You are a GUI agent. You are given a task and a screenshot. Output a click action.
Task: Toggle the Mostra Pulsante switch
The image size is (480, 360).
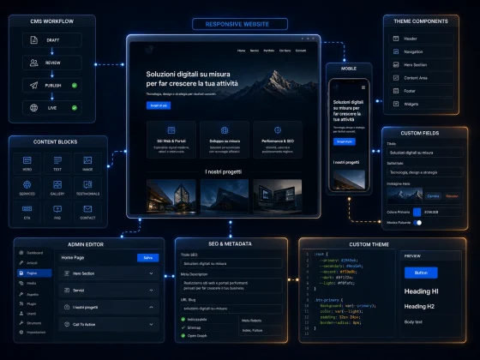tap(417, 223)
